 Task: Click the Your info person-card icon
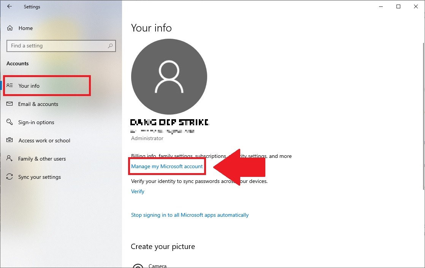(10, 85)
